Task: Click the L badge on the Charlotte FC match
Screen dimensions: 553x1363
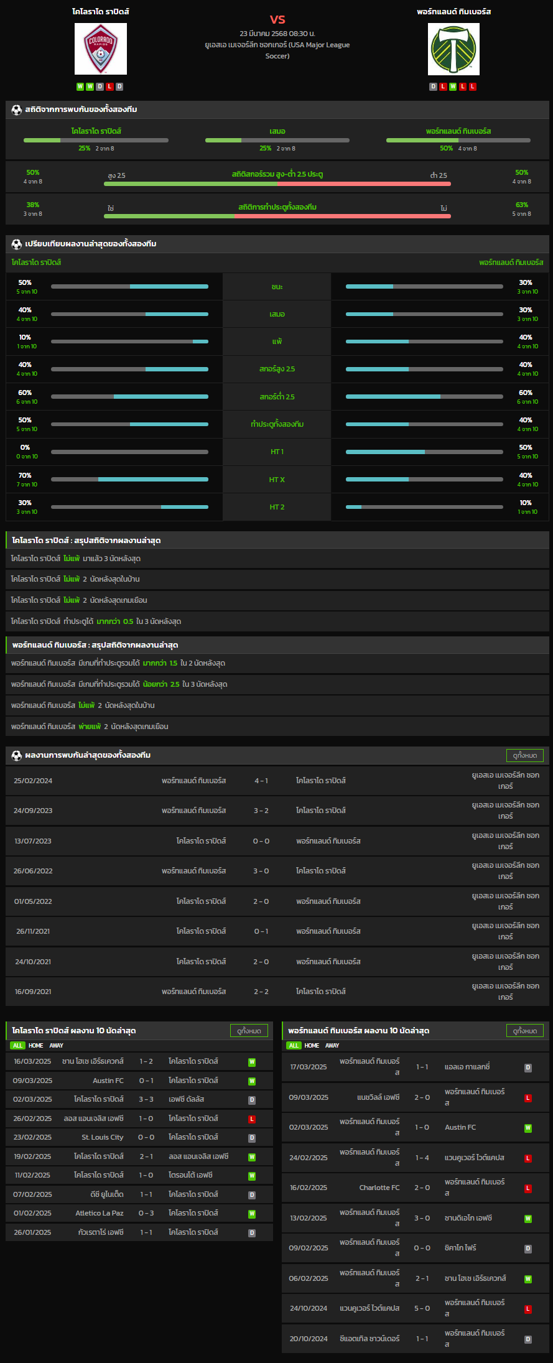Action: click(528, 1188)
